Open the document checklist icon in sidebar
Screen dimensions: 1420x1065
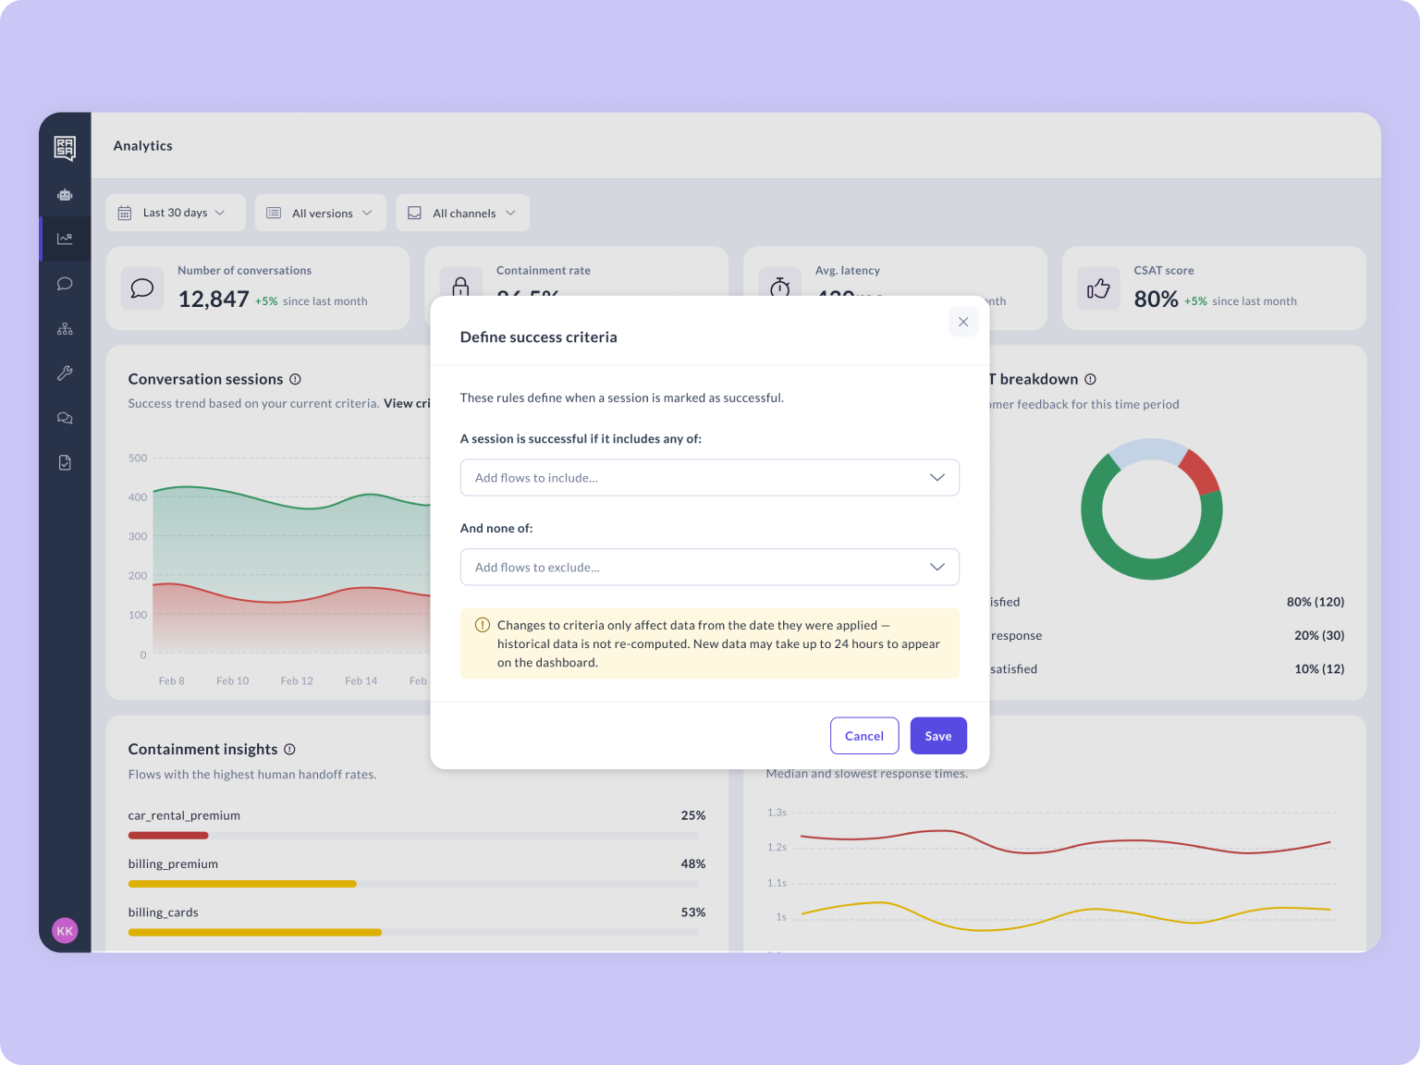click(65, 462)
